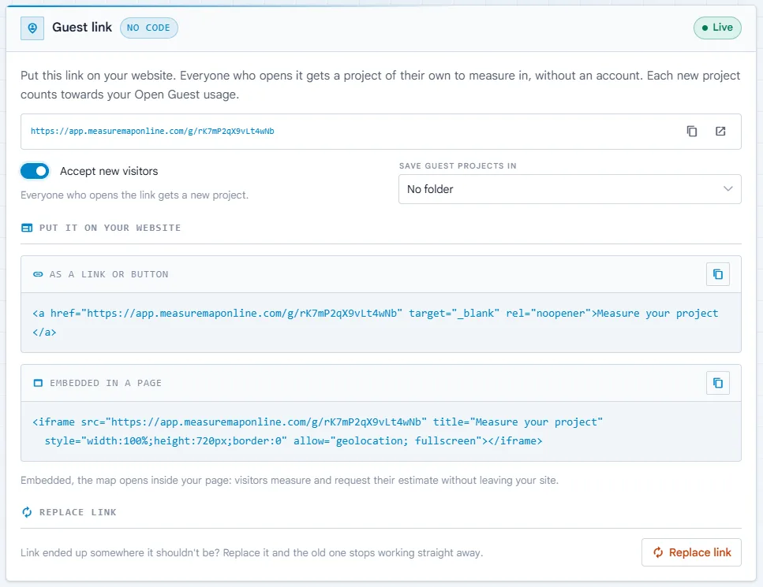The width and height of the screenshot is (763, 587).
Task: Toggle Accept new visitors switch
Action: pyautogui.click(x=35, y=171)
